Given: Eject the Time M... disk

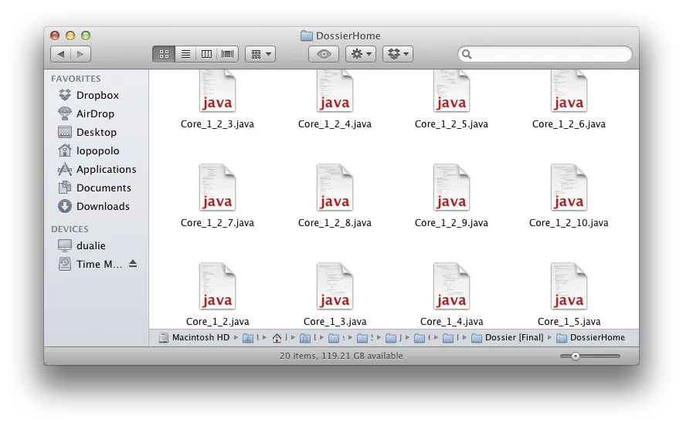Looking at the screenshot, I should pos(133,264).
